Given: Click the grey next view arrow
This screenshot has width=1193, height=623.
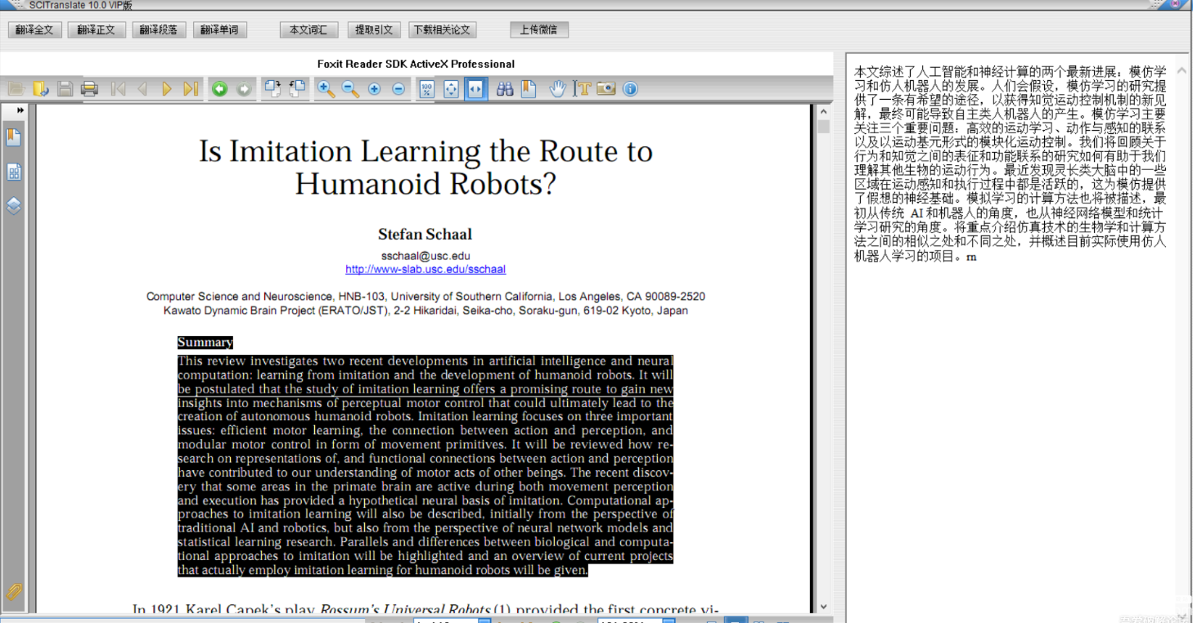Looking at the screenshot, I should point(244,89).
